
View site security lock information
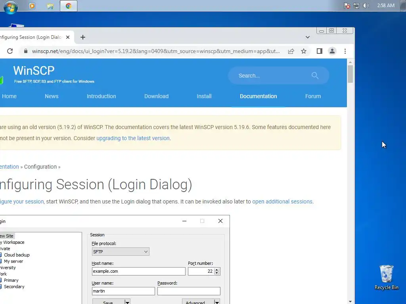26,51
